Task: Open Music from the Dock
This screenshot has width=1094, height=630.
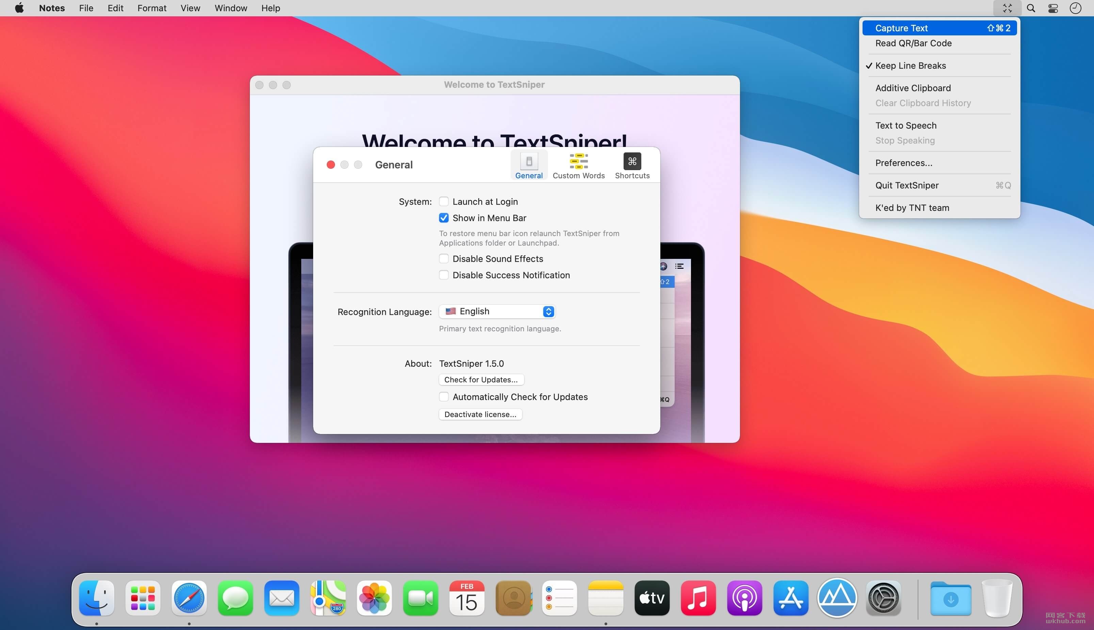Action: (x=698, y=598)
